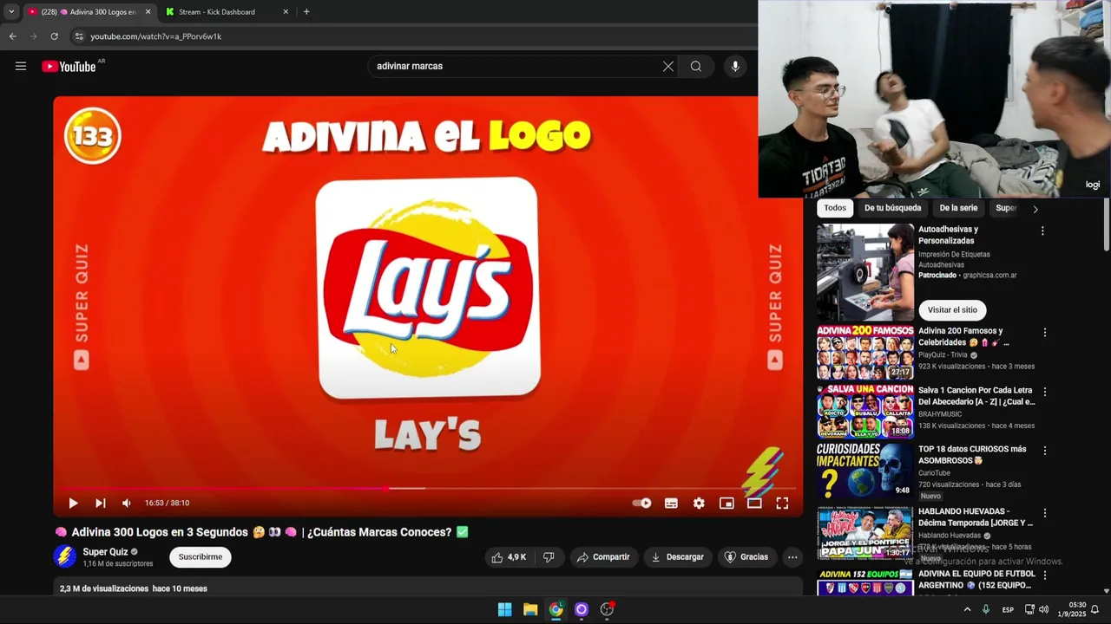Viewport: 1111px width, 624px height.
Task: Open options for TOP 18 datos CURIOSOS
Action: coord(1044,451)
